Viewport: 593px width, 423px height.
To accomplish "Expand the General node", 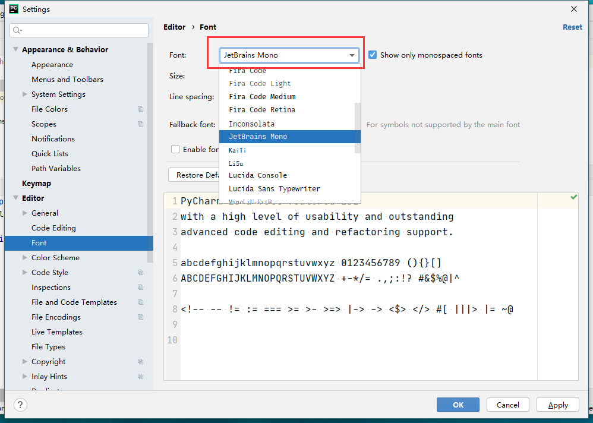I will [x=25, y=213].
